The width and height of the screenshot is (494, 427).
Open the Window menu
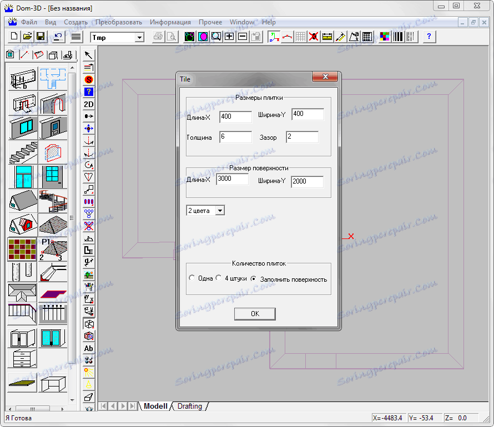(x=241, y=22)
